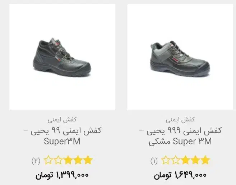
Task: Open the کفش ایمنی ۹۹ یحیی Super3M title
Action: click(x=62, y=136)
